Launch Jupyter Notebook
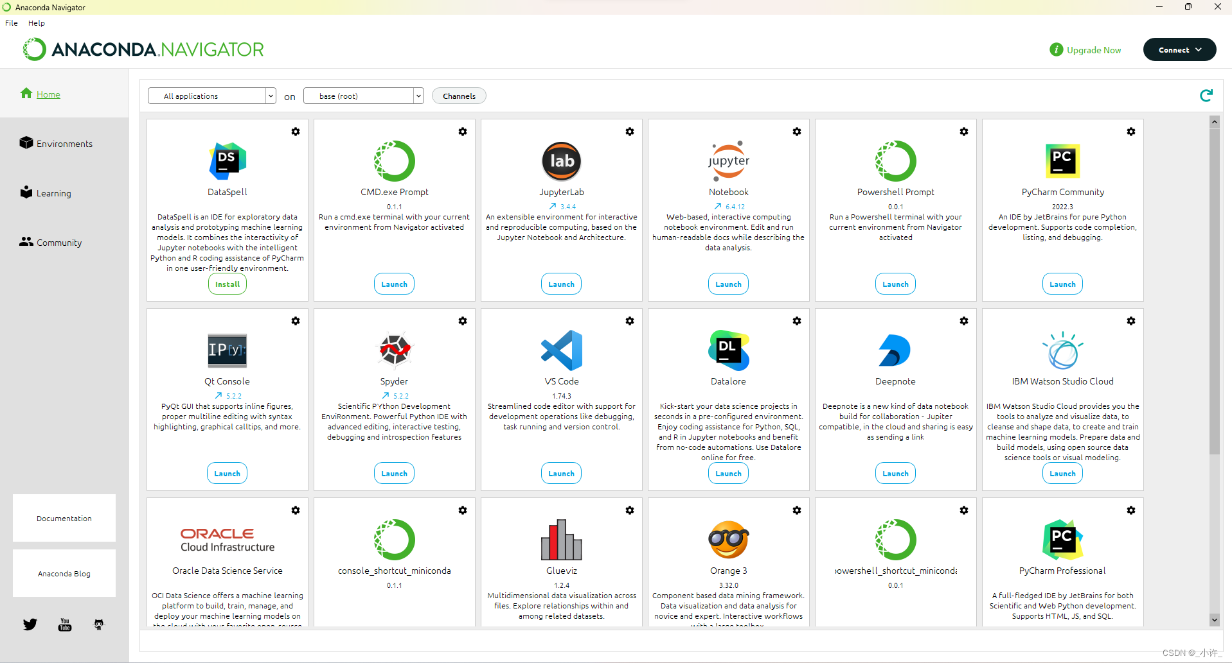 coord(729,284)
